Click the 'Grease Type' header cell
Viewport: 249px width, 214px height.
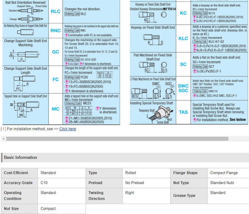[189, 196]
